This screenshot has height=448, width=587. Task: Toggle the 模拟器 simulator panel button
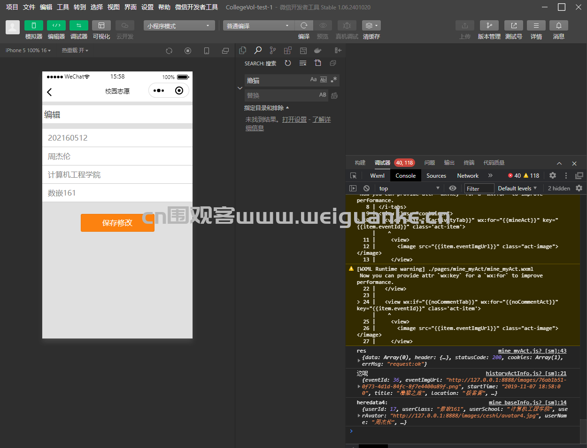33,25
